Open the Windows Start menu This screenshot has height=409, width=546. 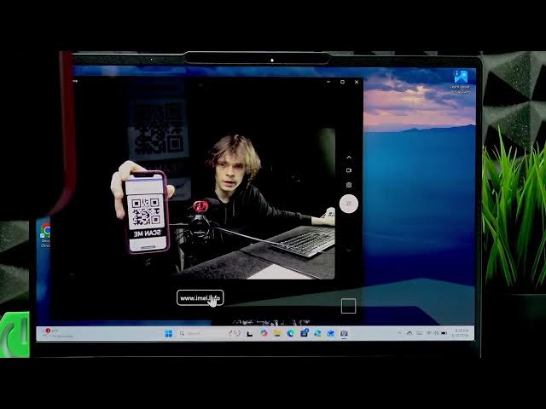169,333
